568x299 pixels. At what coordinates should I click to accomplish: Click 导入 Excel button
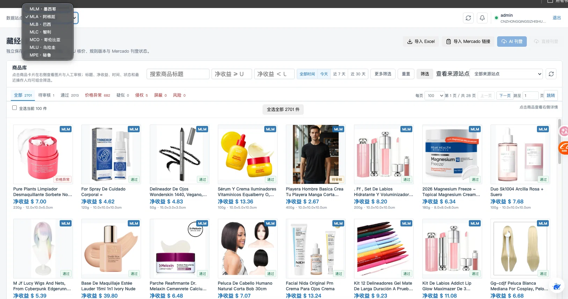tap(421, 42)
